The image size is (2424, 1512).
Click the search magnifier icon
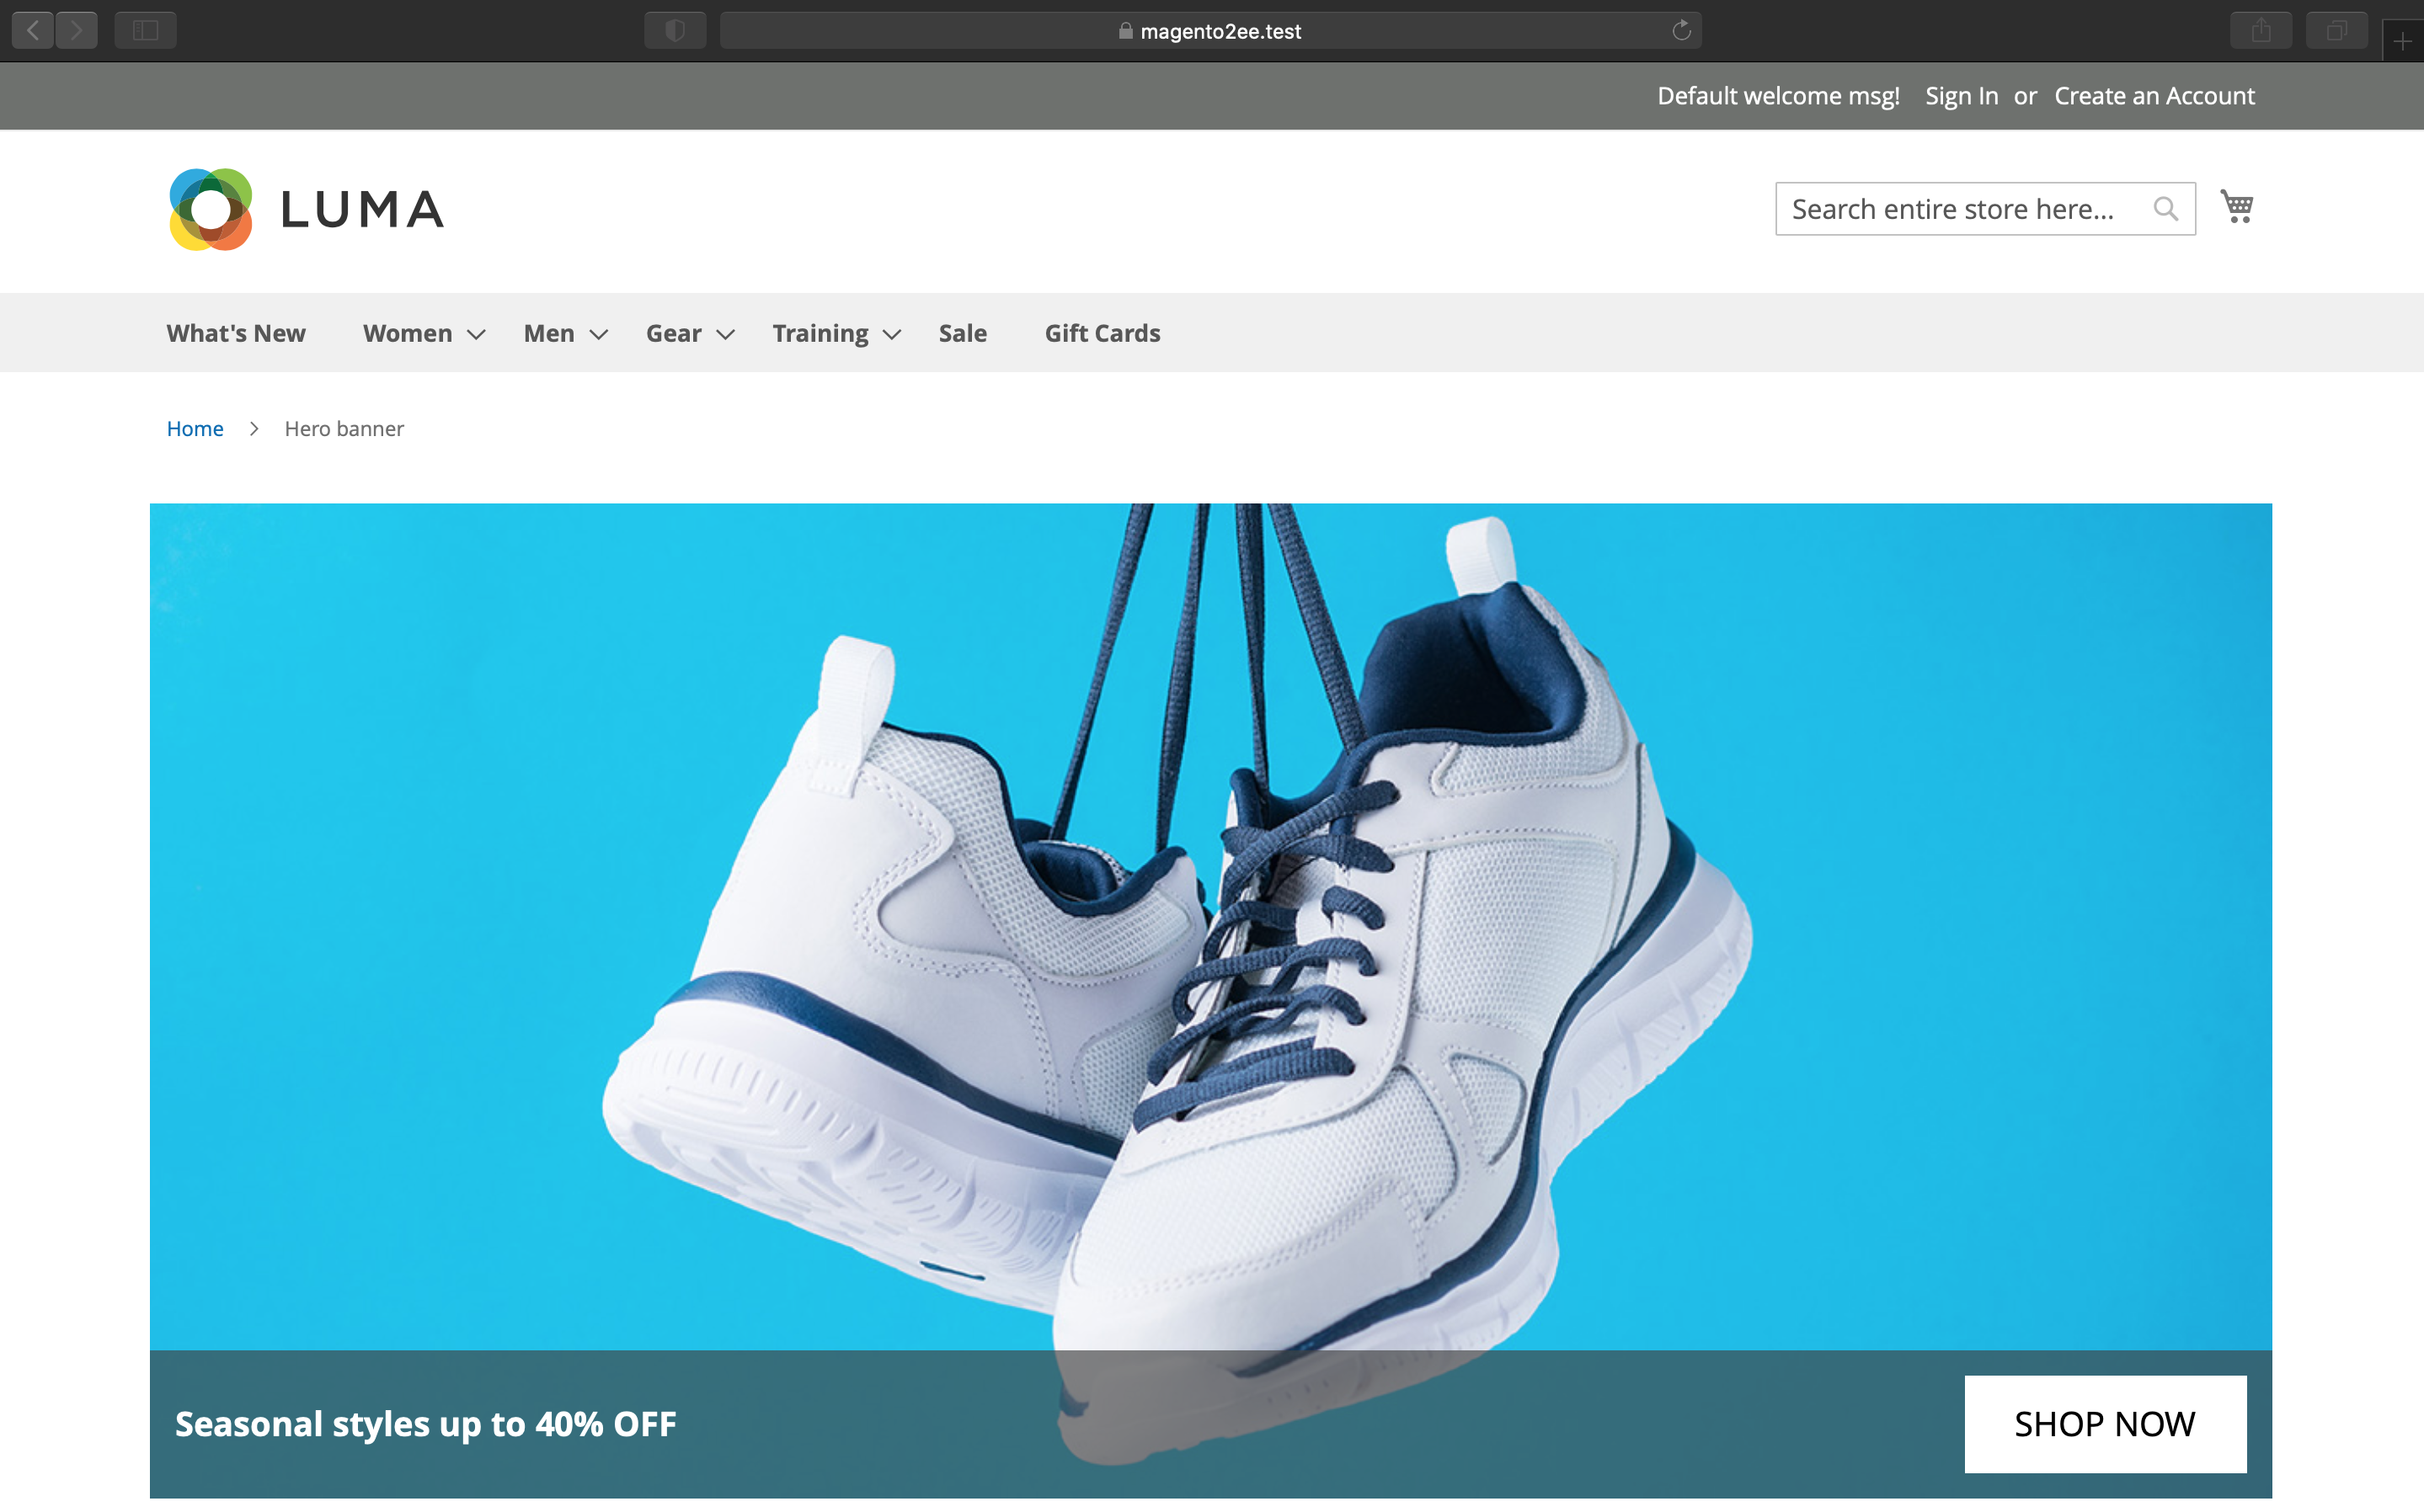point(2165,209)
